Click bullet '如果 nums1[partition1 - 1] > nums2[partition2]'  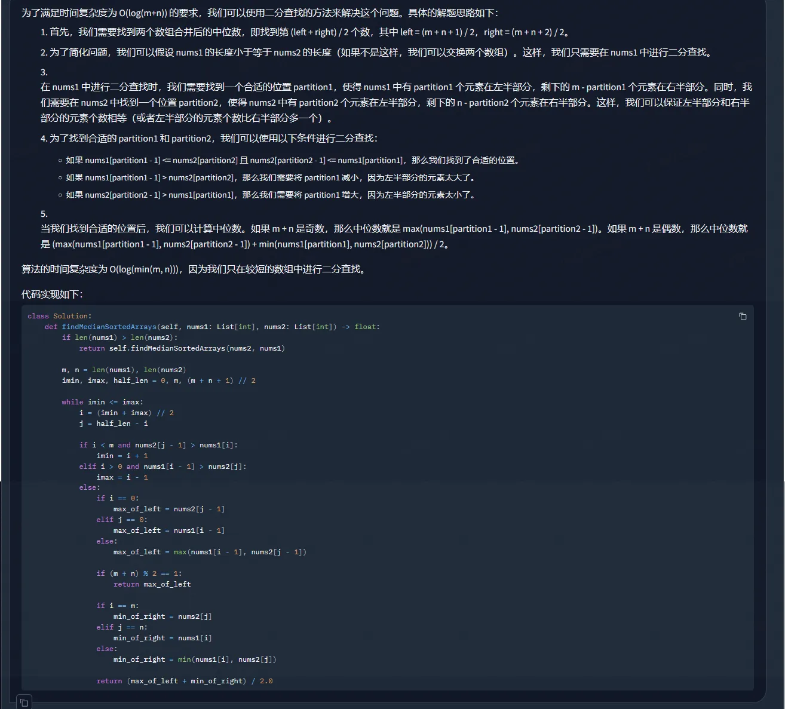coord(271,177)
